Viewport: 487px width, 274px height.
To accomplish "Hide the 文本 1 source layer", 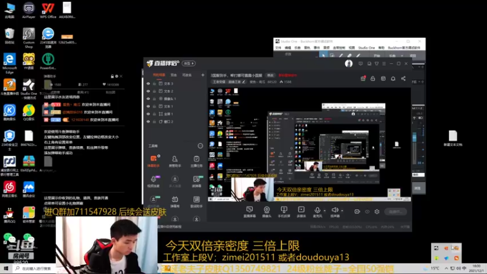I will tap(148, 106).
